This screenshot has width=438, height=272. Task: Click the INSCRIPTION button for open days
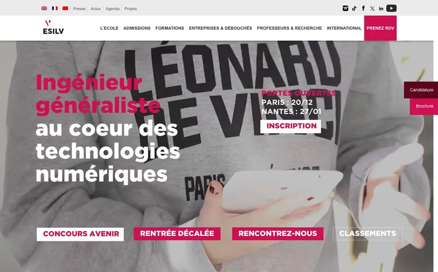point(291,126)
